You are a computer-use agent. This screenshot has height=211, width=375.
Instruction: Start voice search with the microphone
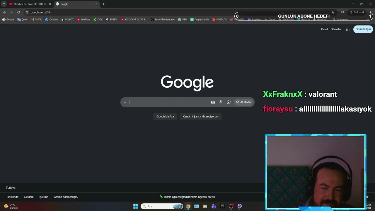[221, 102]
